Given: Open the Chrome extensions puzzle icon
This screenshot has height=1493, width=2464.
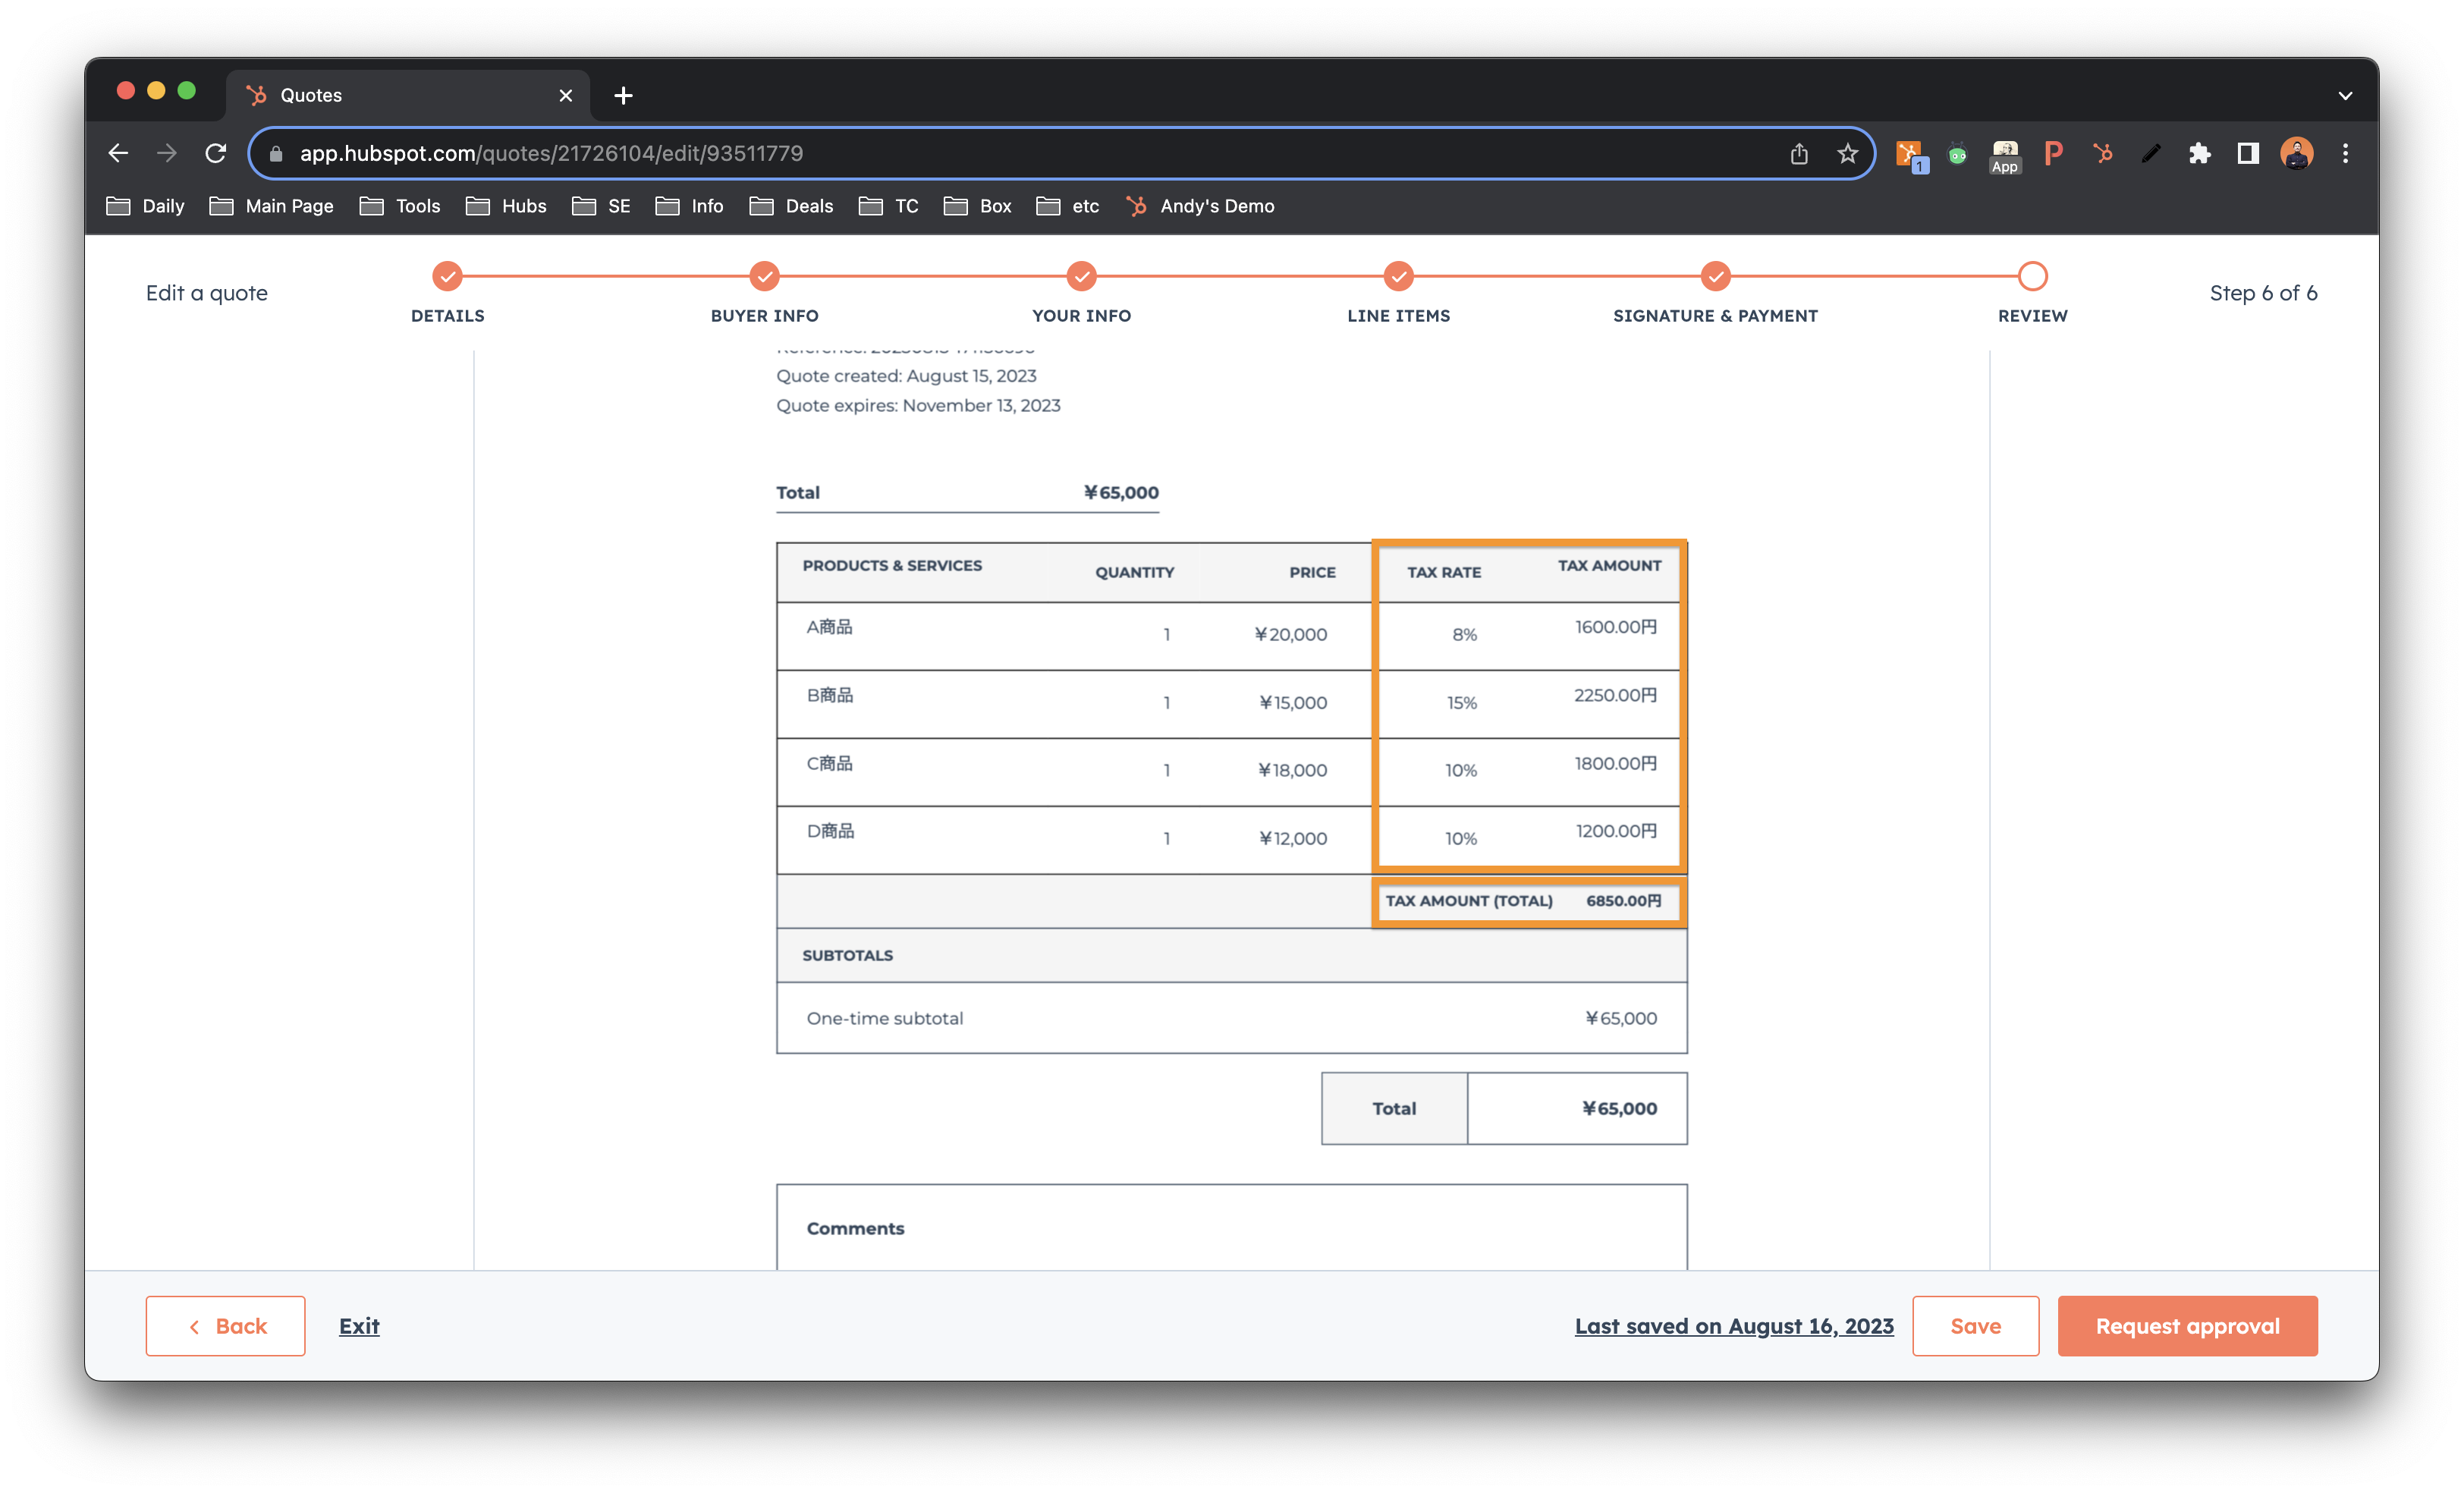Looking at the screenshot, I should [x=2199, y=153].
